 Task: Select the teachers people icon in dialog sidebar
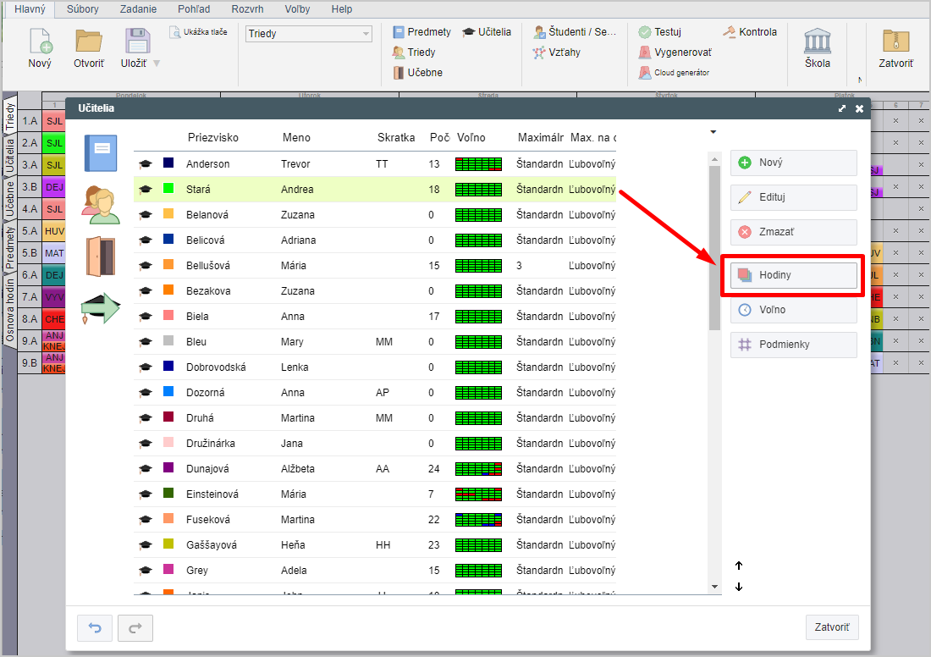coord(101,205)
